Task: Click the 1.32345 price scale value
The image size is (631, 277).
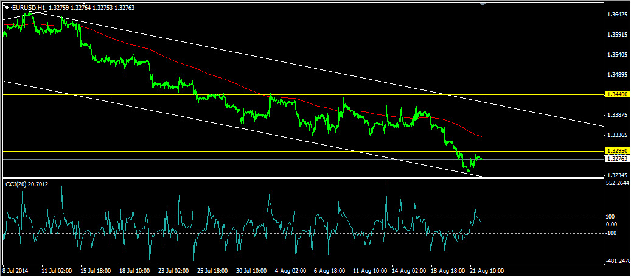Action: pyautogui.click(x=616, y=175)
